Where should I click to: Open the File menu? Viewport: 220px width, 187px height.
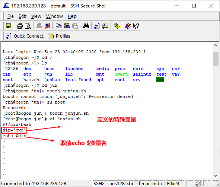coord(10,16)
